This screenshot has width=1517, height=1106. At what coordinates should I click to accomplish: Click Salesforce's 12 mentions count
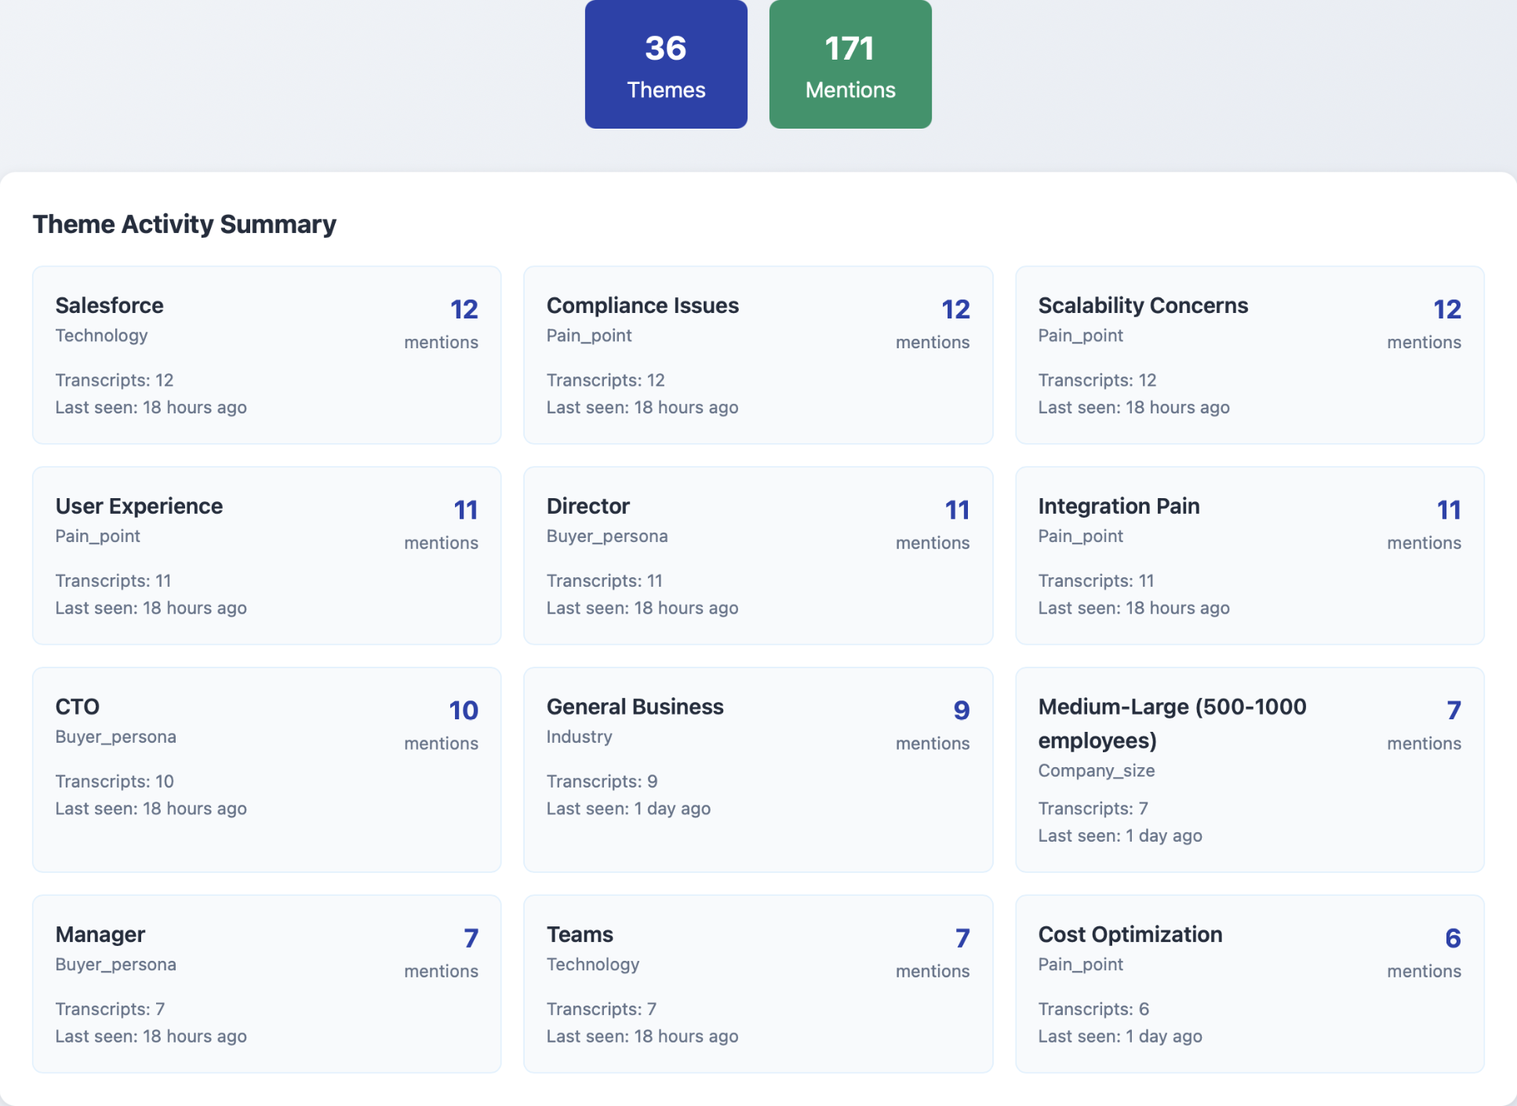pos(464,309)
